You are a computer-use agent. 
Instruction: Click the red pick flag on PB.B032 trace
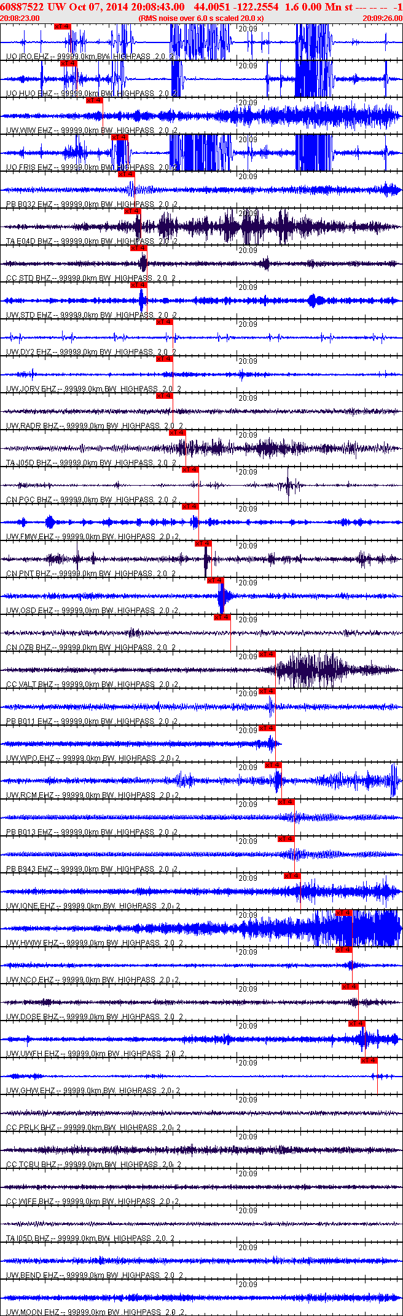click(x=126, y=174)
